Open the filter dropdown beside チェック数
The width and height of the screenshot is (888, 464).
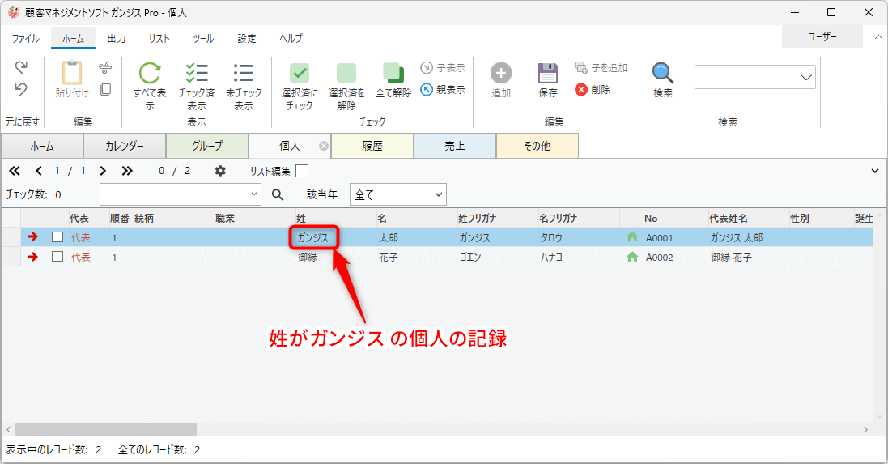tap(255, 194)
